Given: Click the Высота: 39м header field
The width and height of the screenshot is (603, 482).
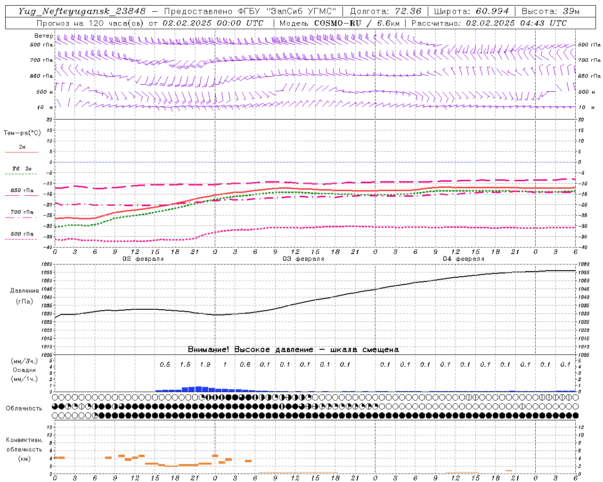Looking at the screenshot, I should click(x=551, y=11).
